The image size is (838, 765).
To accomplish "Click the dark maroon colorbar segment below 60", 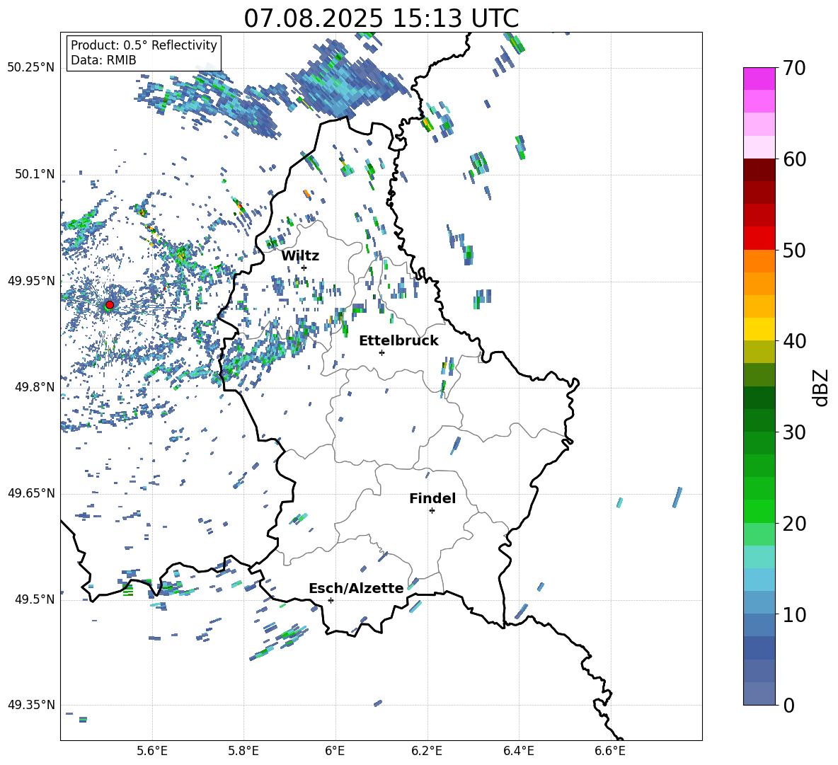I will (x=759, y=170).
